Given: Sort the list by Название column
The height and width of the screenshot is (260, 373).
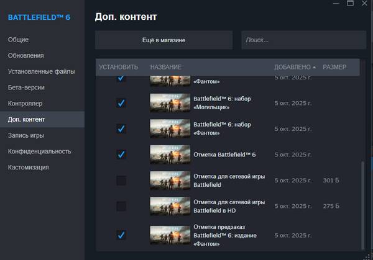Looking at the screenshot, I should (165, 67).
